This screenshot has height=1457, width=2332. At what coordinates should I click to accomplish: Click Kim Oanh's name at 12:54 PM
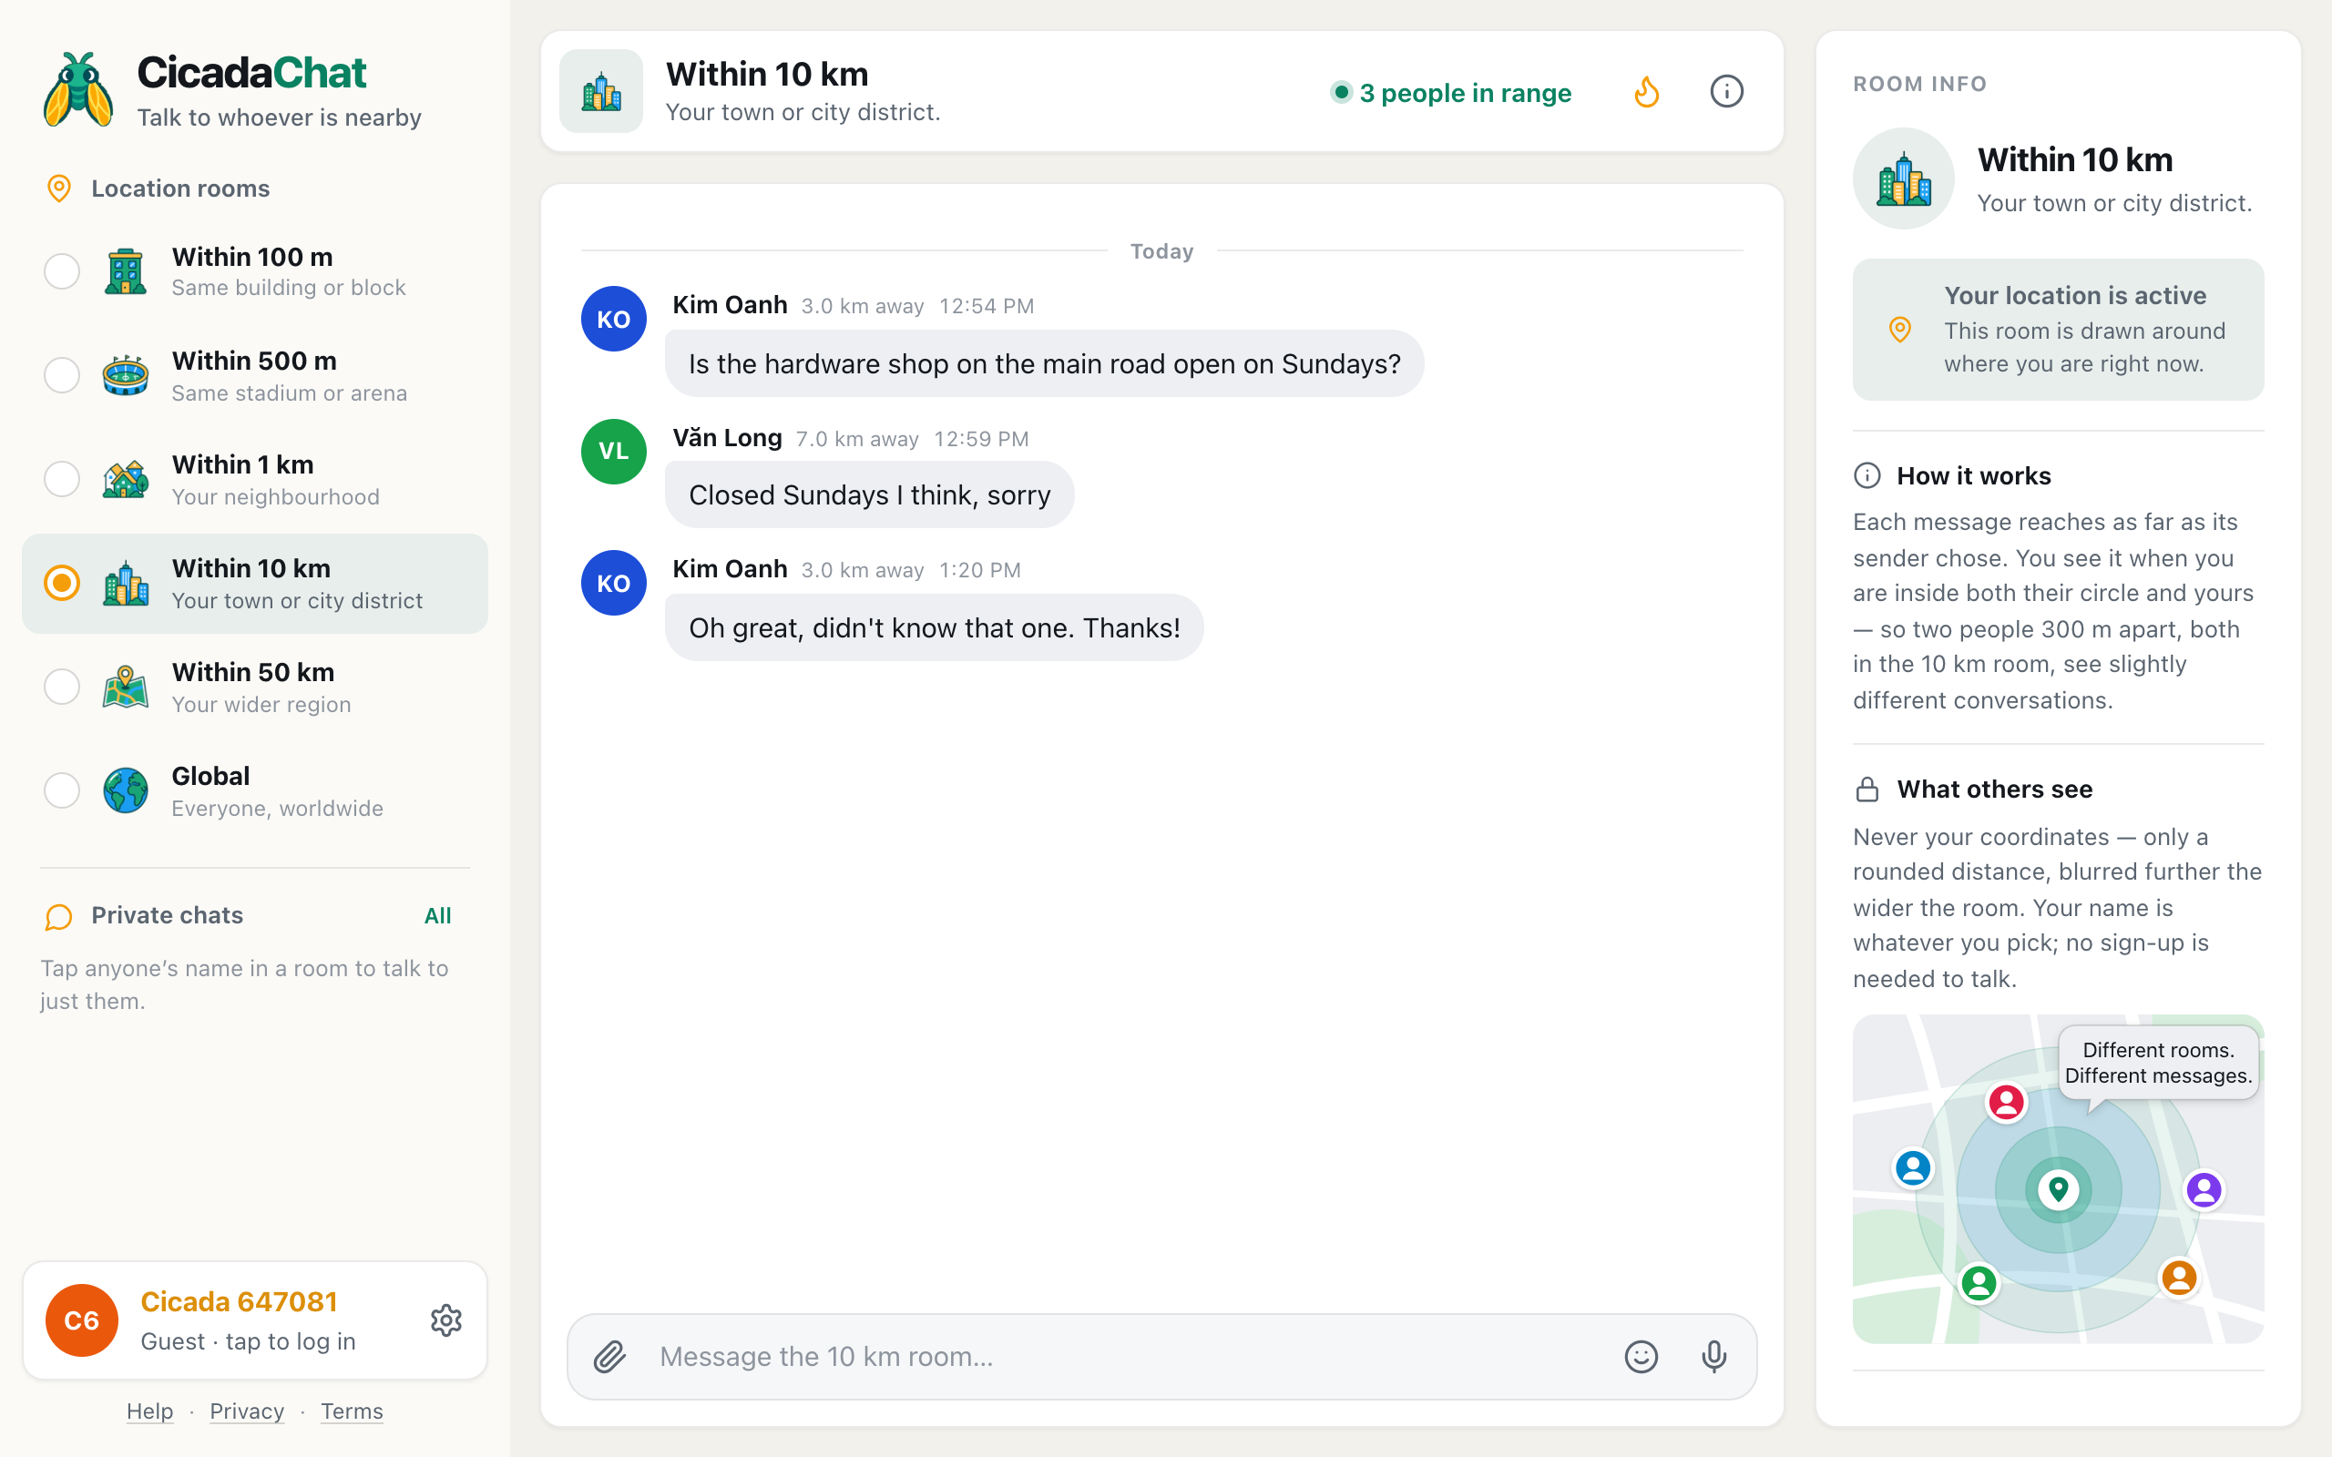click(730, 305)
